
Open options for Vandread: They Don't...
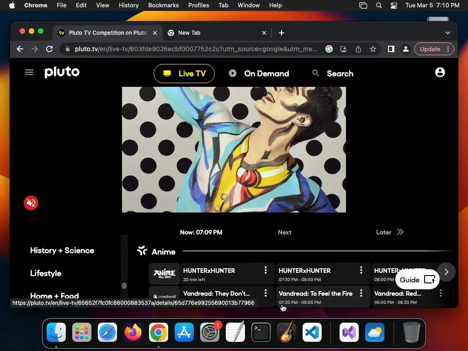click(266, 293)
